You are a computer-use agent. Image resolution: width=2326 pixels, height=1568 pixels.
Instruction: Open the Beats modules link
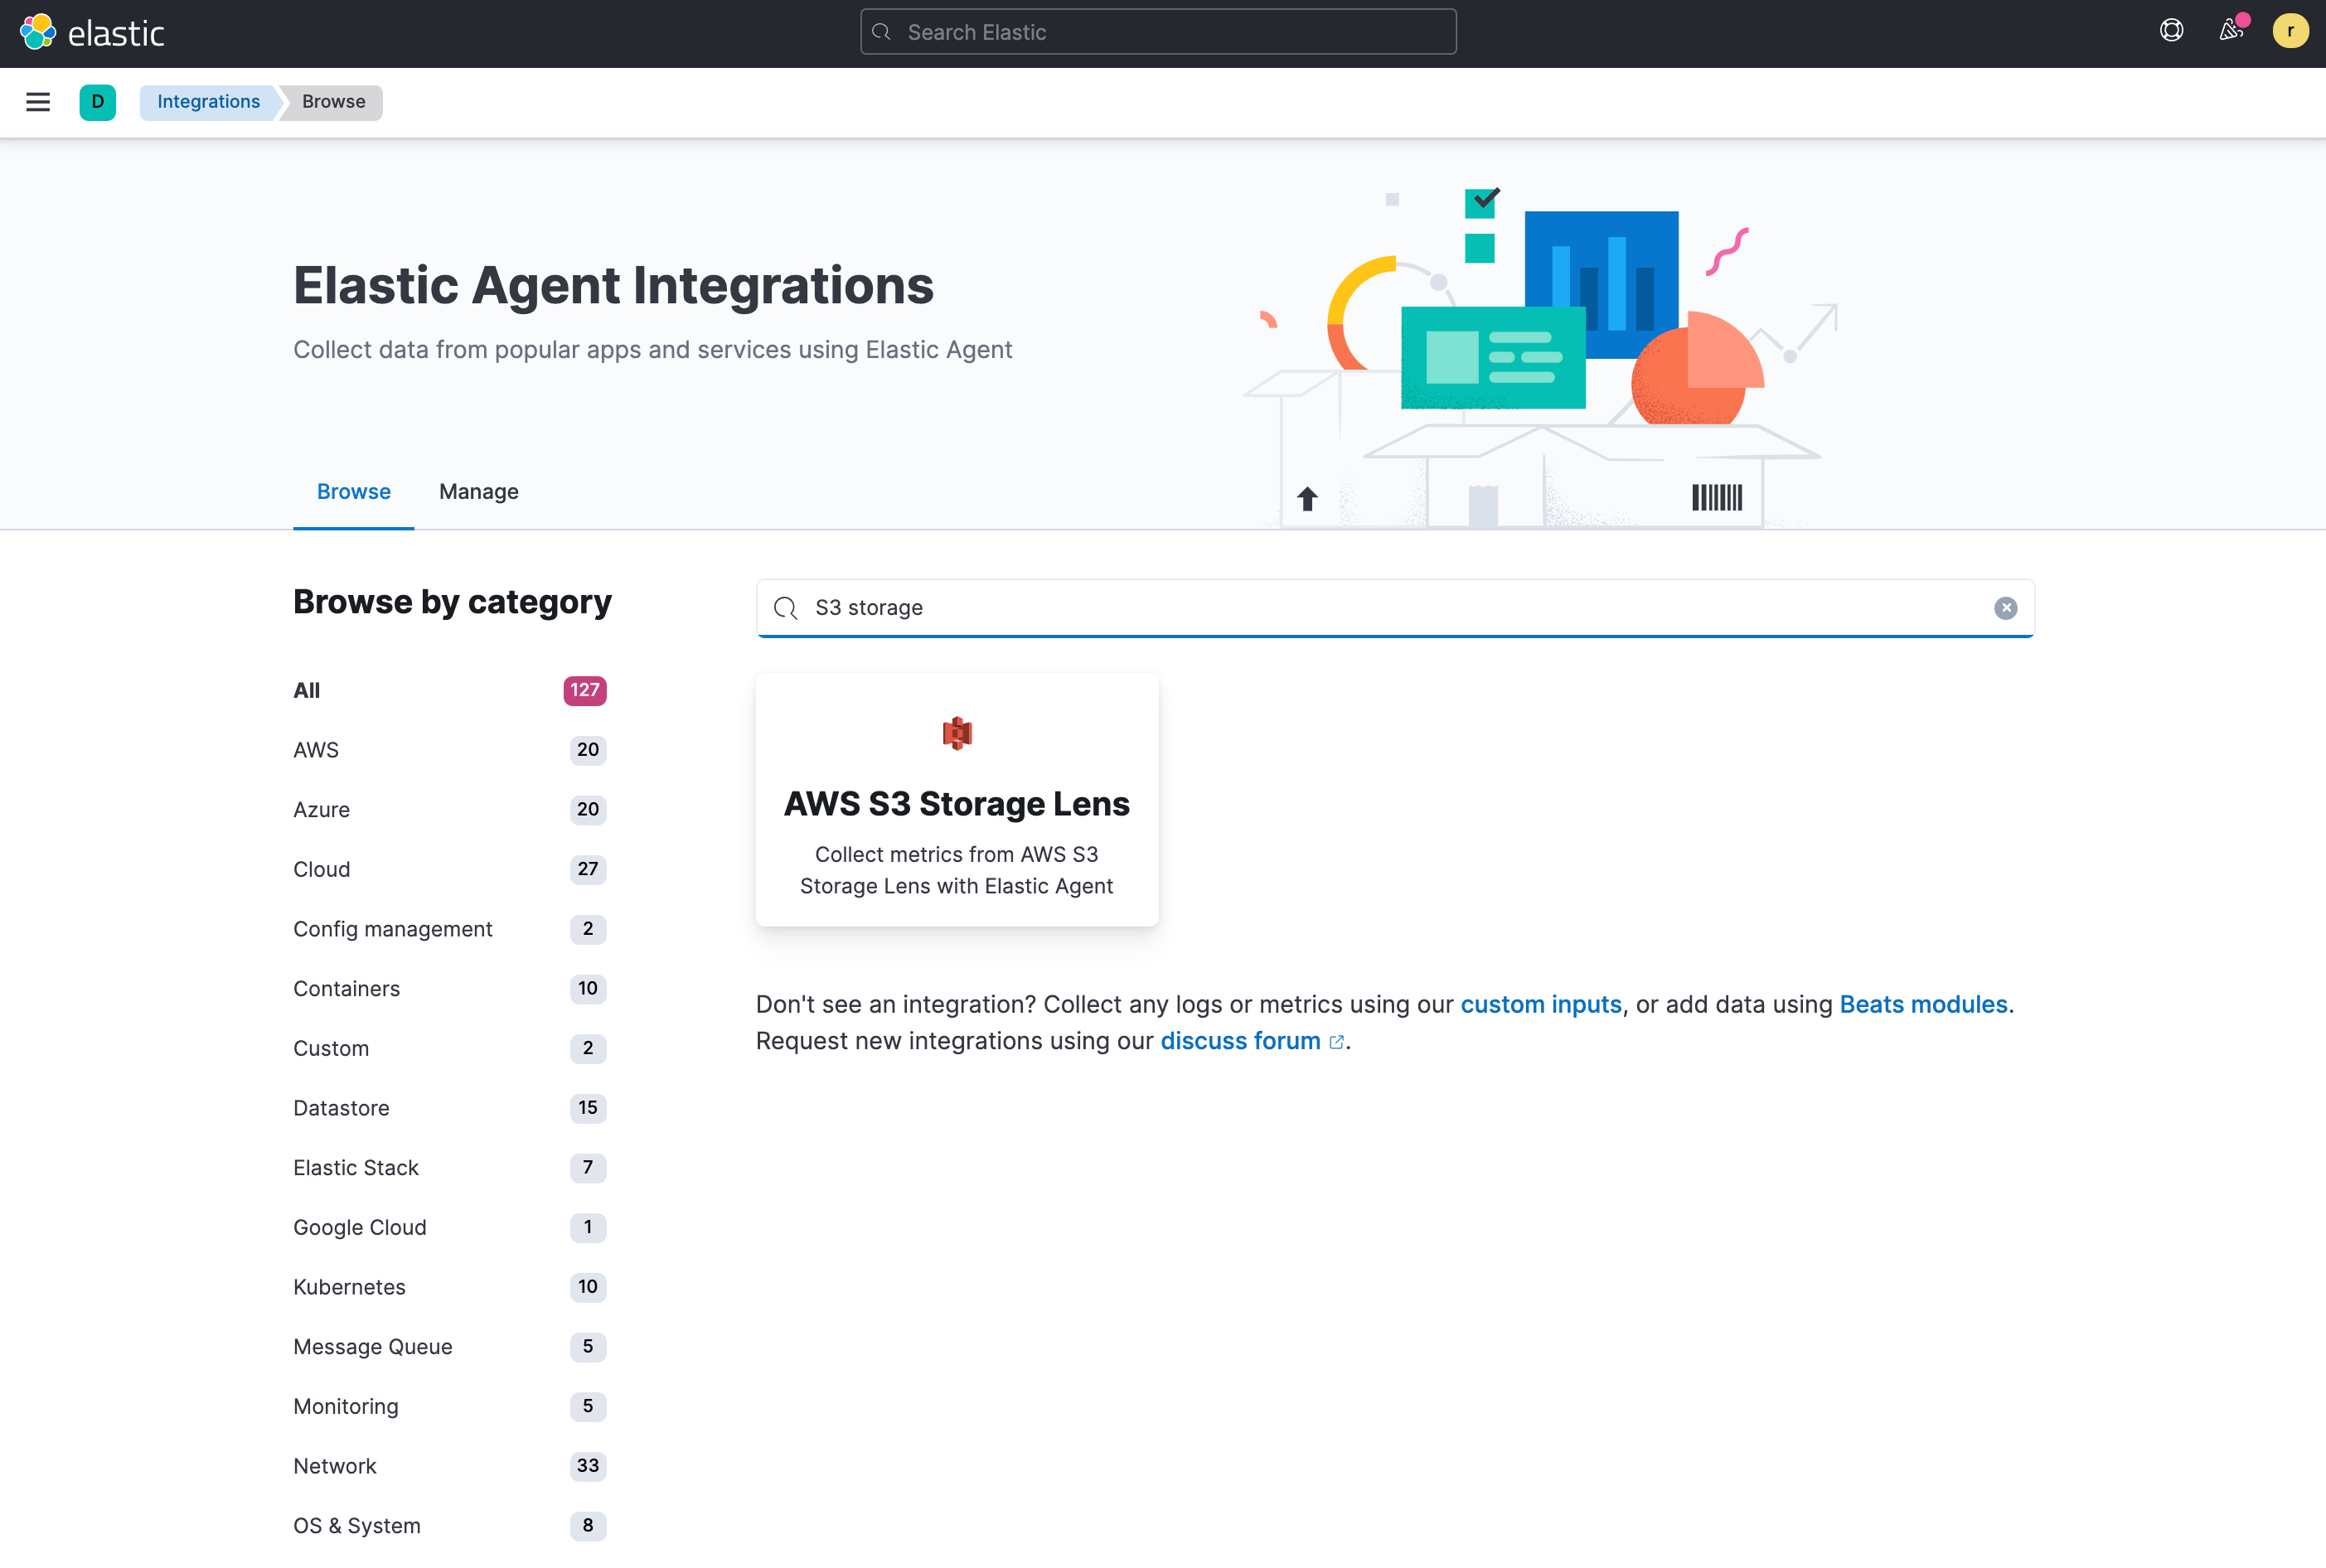(x=1923, y=1004)
